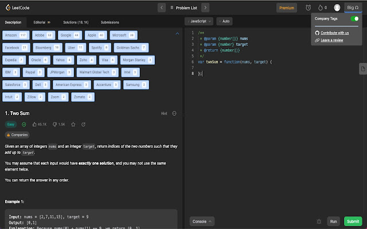The image size is (367, 229).
Task: Switch to the Editorial tab
Action: point(42,22)
